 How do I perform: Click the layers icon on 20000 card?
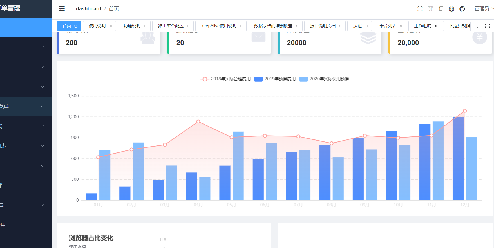tap(368, 38)
